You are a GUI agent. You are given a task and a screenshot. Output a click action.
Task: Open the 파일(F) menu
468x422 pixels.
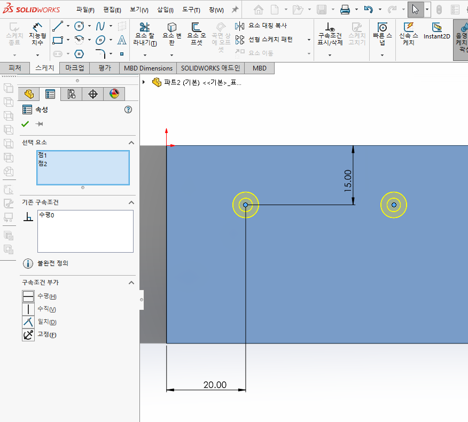(x=85, y=10)
